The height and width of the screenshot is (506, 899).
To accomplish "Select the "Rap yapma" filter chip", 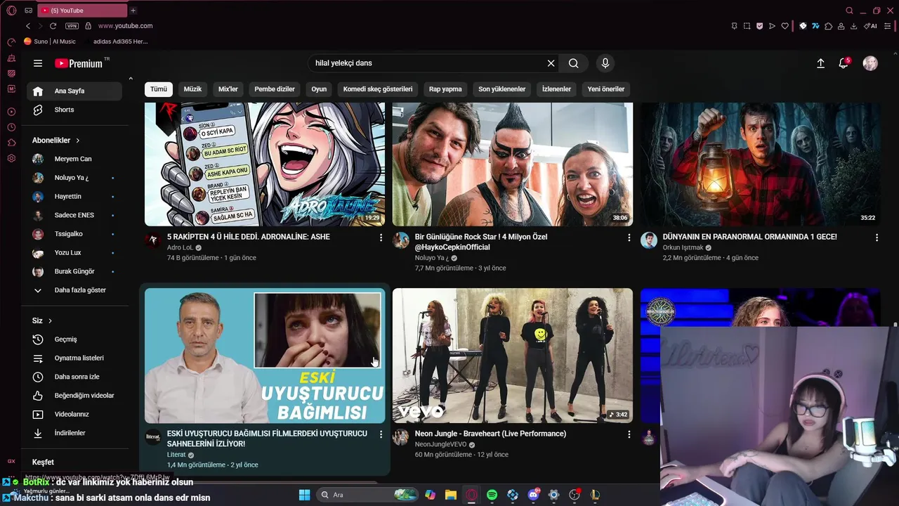I will [x=445, y=89].
